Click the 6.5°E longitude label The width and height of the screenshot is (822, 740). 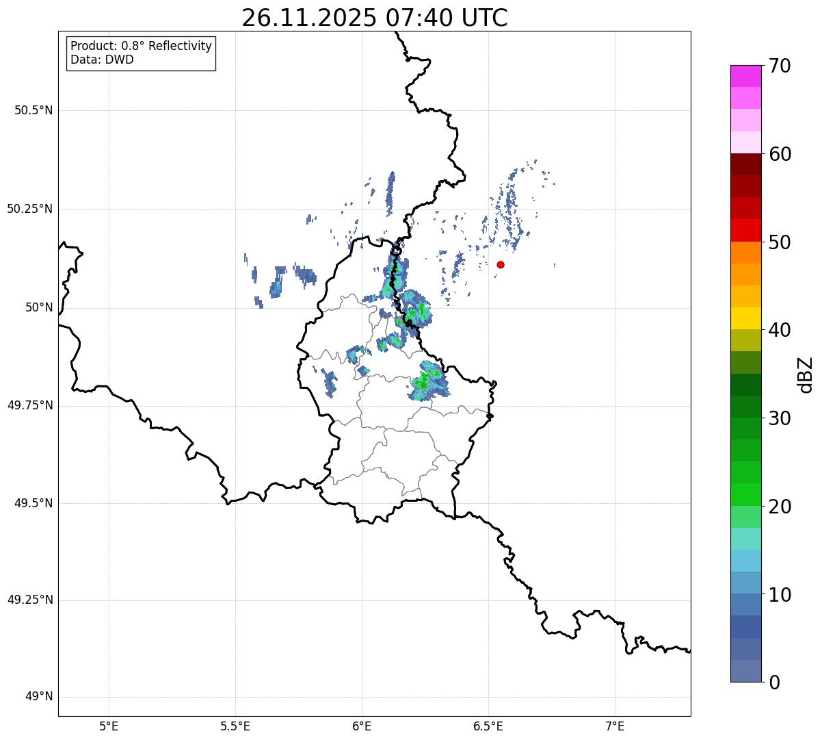click(488, 726)
